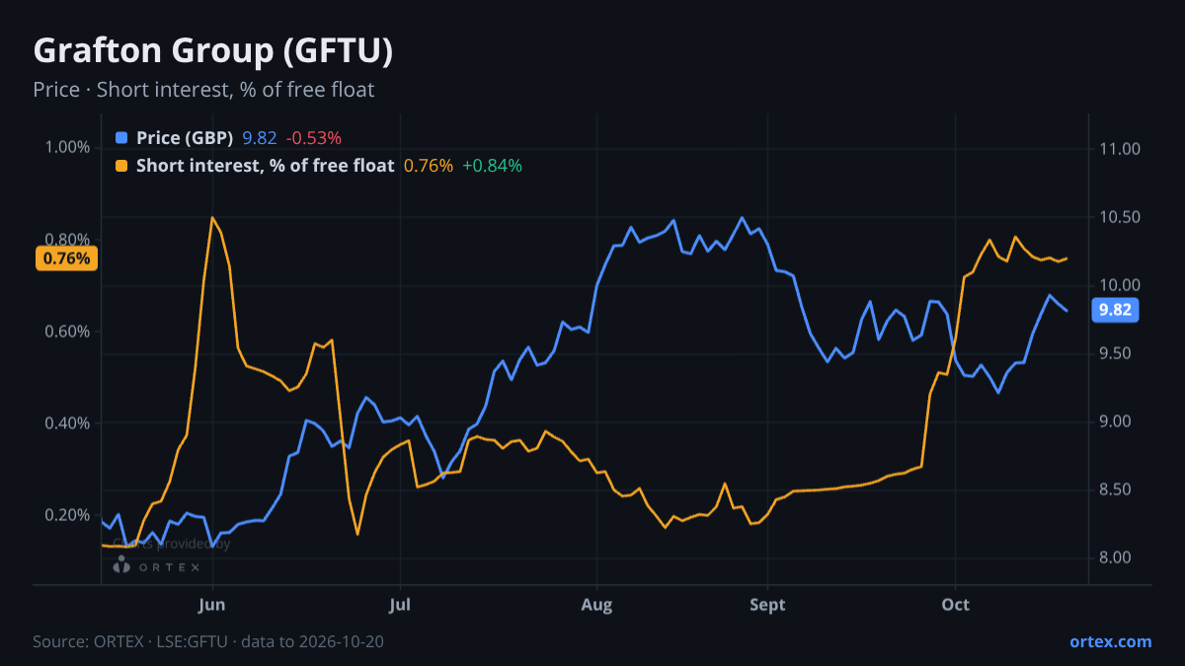Click the Oct x-axis label
This screenshot has width=1185, height=666.
[x=955, y=605]
